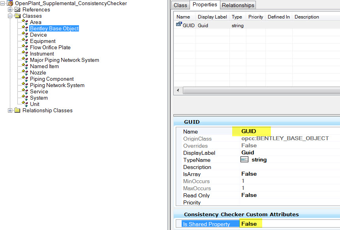The width and height of the screenshot is (340, 230).
Task: Click the GUID name cell in property list
Action: click(189, 26)
